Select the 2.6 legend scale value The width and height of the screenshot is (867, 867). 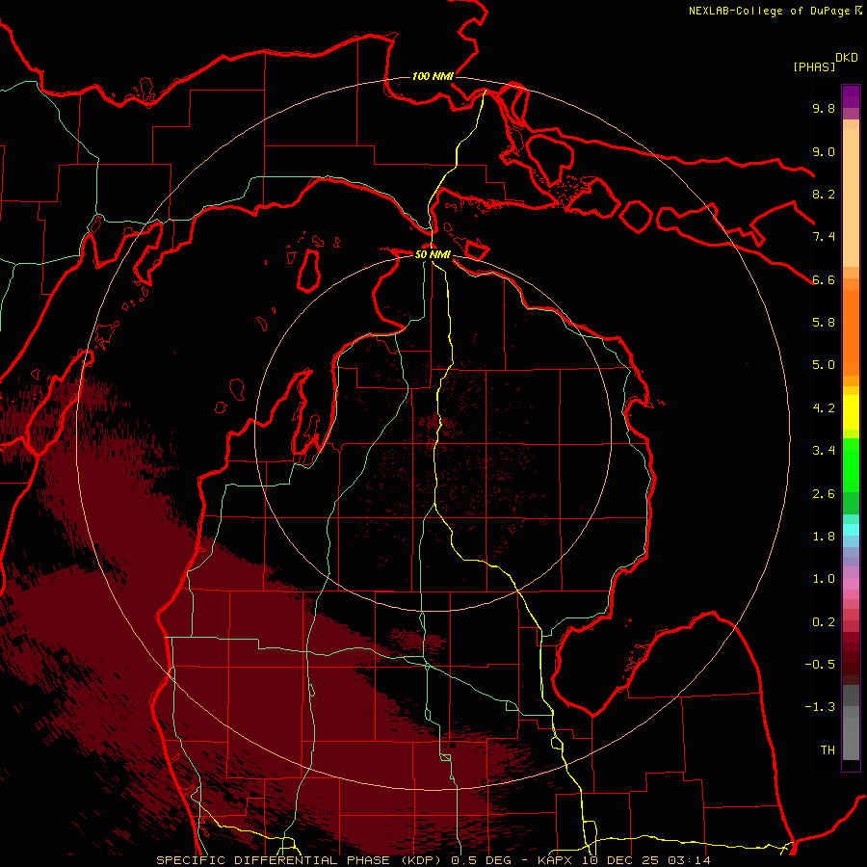(x=824, y=494)
